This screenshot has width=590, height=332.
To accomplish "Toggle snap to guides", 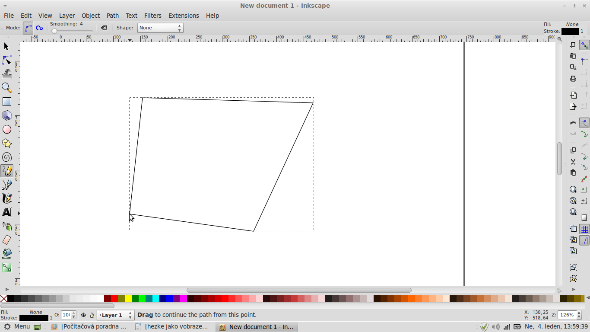I will 584,240.
